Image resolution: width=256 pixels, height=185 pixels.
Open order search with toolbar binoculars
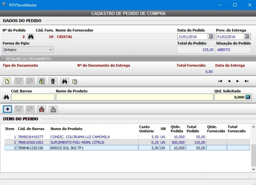pyautogui.click(x=64, y=81)
